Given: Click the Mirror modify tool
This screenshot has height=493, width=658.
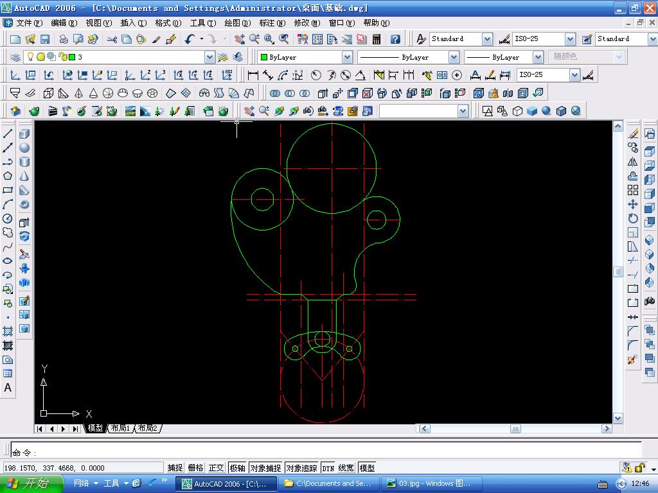Looking at the screenshot, I should [633, 162].
